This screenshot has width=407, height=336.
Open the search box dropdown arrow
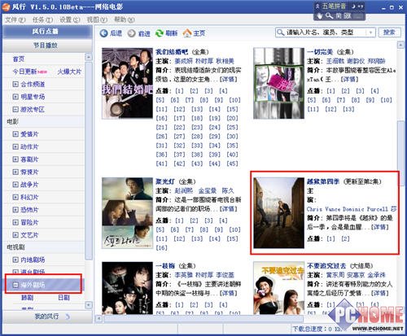370,33
